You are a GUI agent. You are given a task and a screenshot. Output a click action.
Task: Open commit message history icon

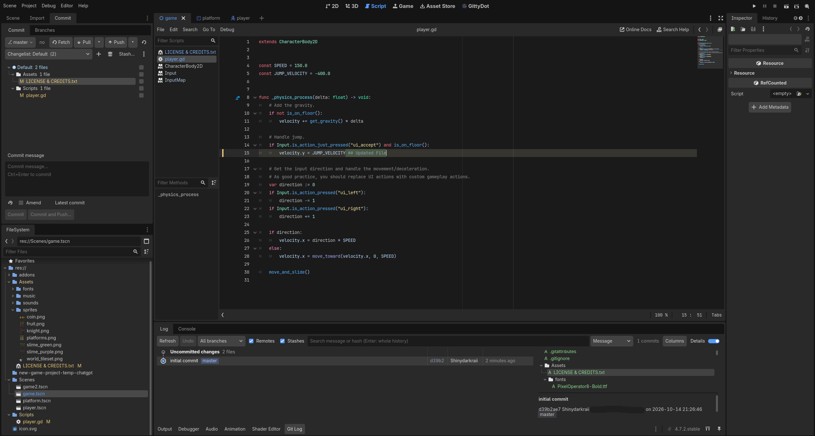(10, 203)
